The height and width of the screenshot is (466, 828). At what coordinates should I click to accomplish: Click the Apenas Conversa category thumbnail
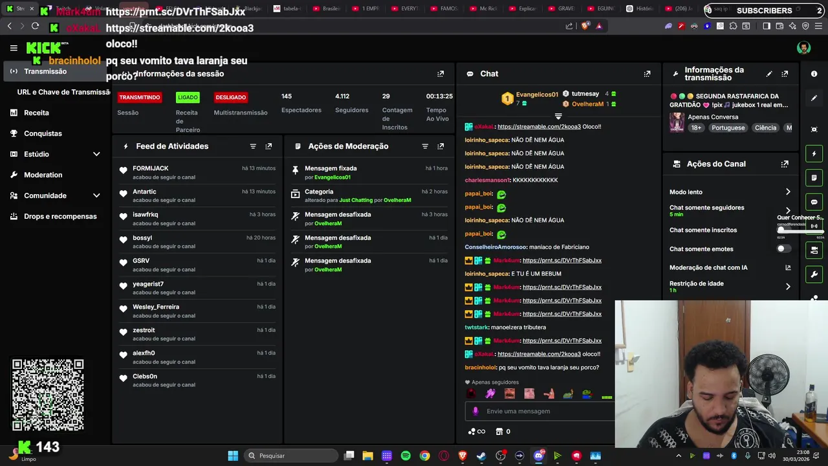click(677, 122)
